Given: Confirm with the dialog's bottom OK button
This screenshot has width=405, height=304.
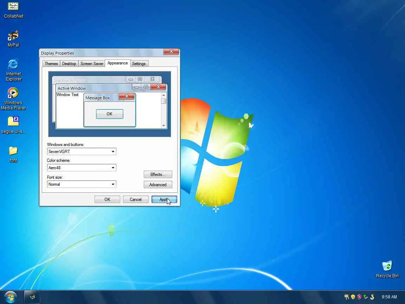Looking at the screenshot, I should pos(107,199).
